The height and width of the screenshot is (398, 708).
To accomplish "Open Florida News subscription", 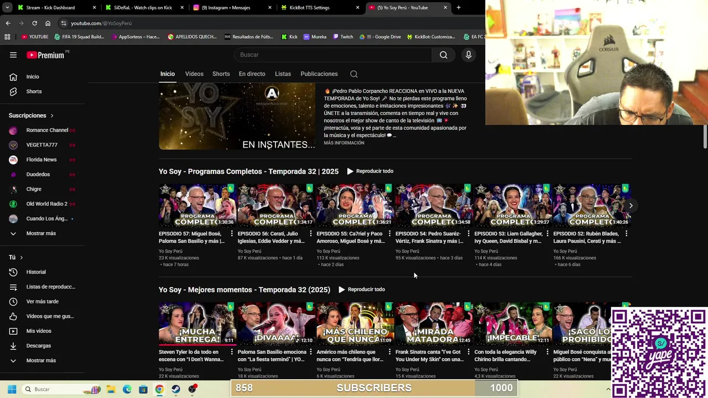I will pos(42,160).
